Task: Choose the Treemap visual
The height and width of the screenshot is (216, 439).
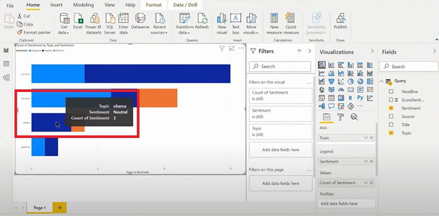Action: pyautogui.click(x=370, y=82)
